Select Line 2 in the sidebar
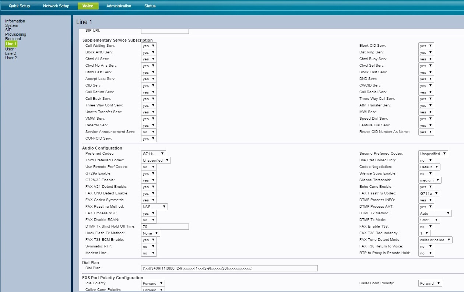The image size is (464, 292). point(10,53)
